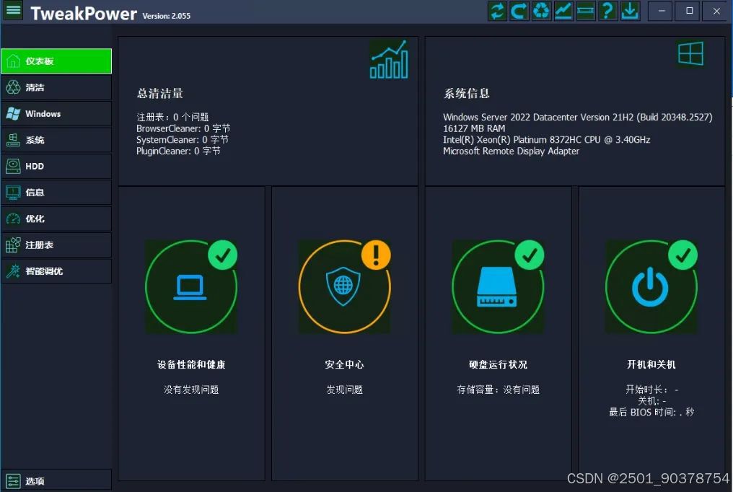Click the green checkmark on 设备性能和健康
733x492 pixels.
[222, 255]
